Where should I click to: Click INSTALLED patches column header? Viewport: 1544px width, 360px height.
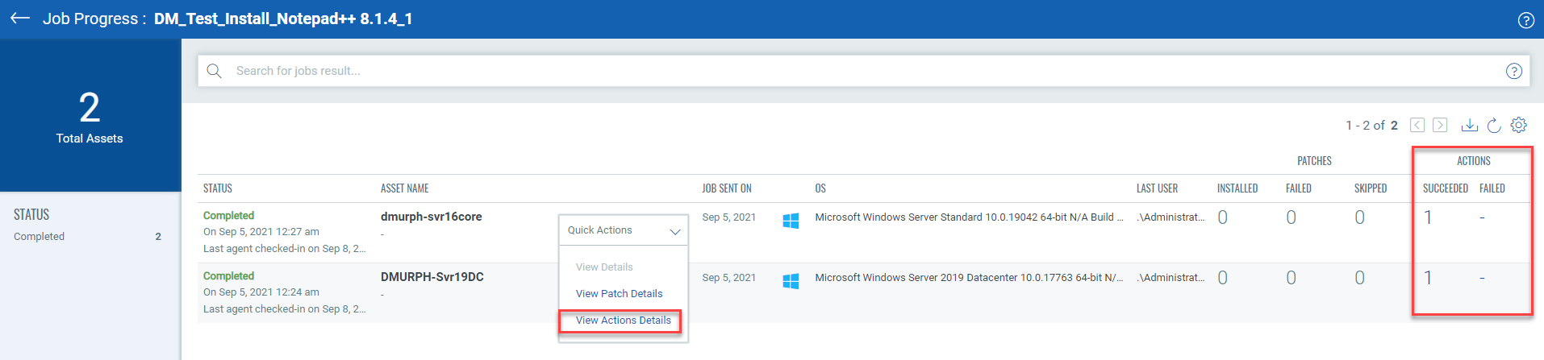[x=1237, y=188]
